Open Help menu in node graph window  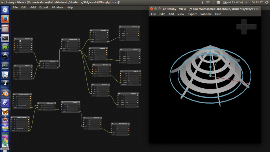point(69,7)
